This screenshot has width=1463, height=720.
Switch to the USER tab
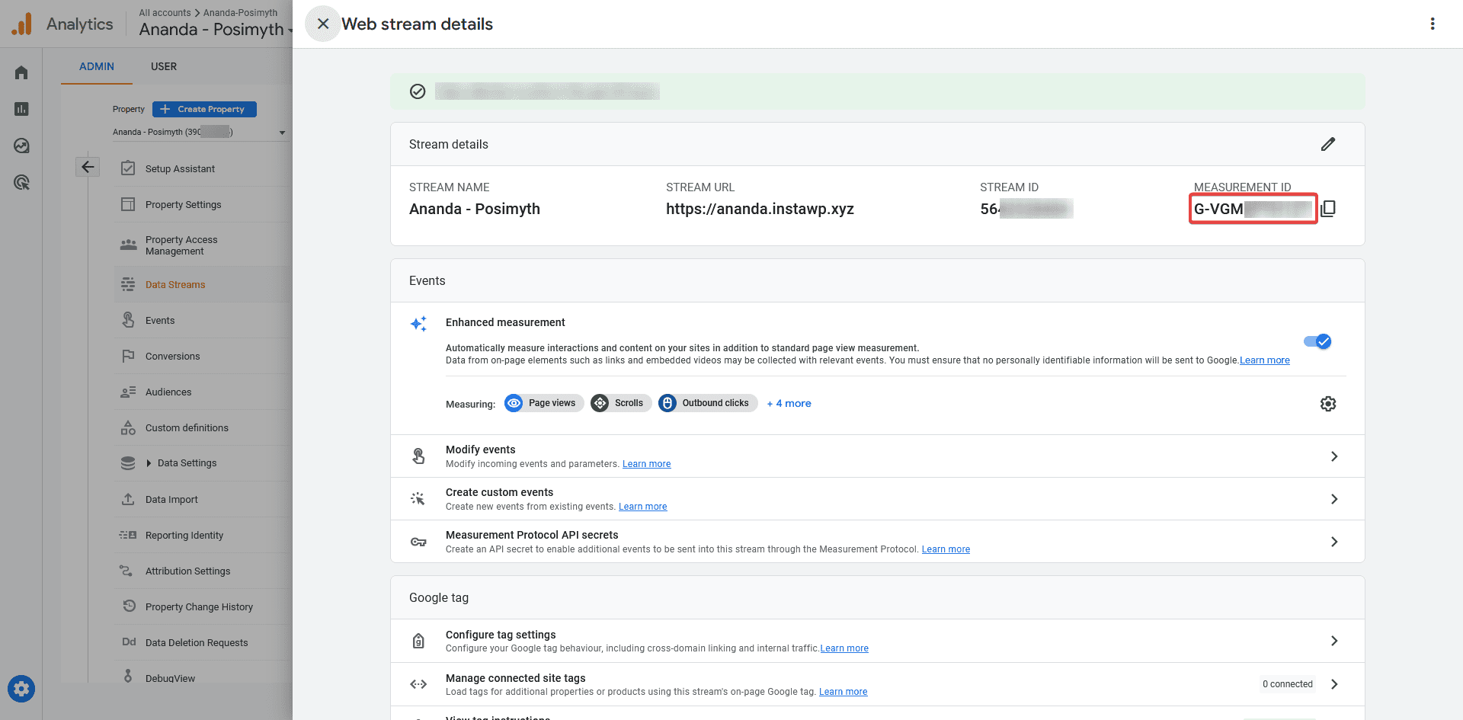click(x=163, y=66)
